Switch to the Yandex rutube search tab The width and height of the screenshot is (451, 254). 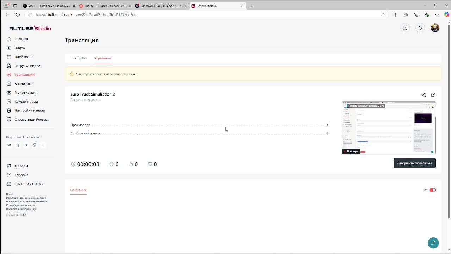[x=105, y=6]
